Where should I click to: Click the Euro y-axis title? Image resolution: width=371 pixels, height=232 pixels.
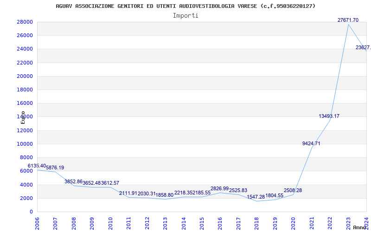tap(23, 117)
